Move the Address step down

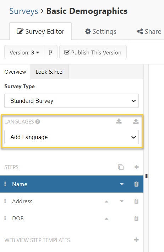pyautogui.click(x=122, y=201)
